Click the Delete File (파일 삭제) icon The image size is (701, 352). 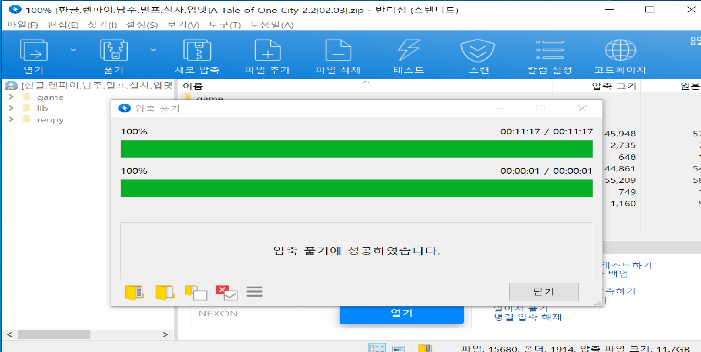[x=338, y=50]
